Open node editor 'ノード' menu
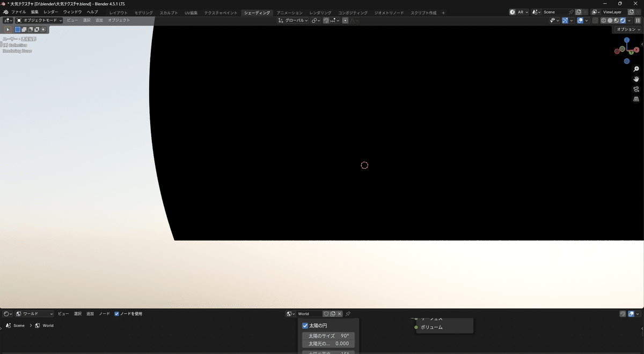 coord(104,314)
